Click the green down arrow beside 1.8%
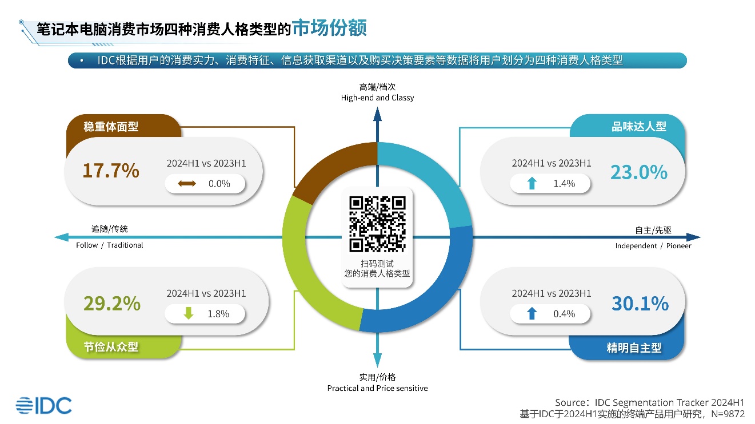The width and height of the screenshot is (755, 424). tap(189, 313)
